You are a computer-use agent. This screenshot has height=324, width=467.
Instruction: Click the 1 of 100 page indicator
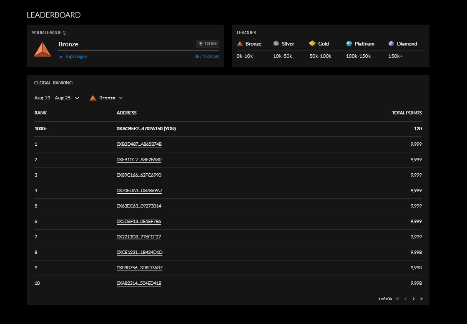(385, 299)
